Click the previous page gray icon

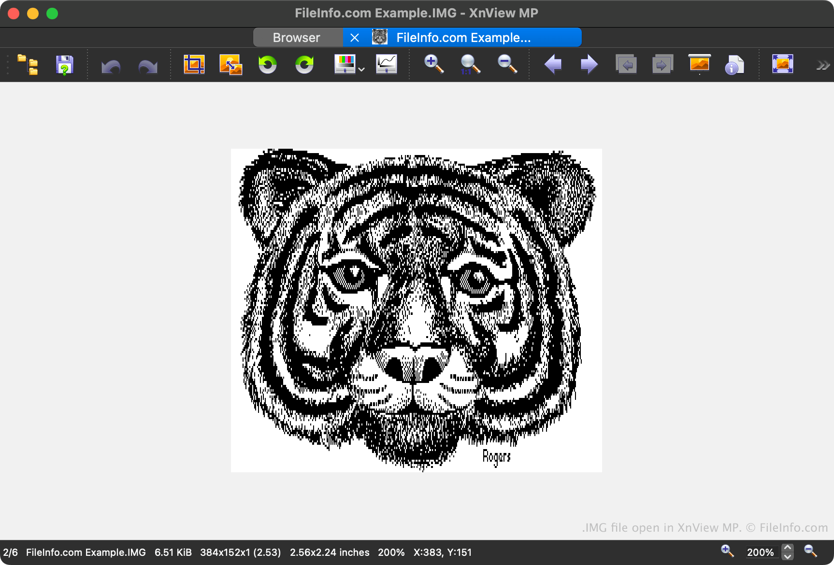tap(626, 64)
